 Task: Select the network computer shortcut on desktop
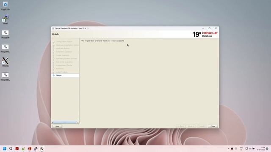(5, 19)
